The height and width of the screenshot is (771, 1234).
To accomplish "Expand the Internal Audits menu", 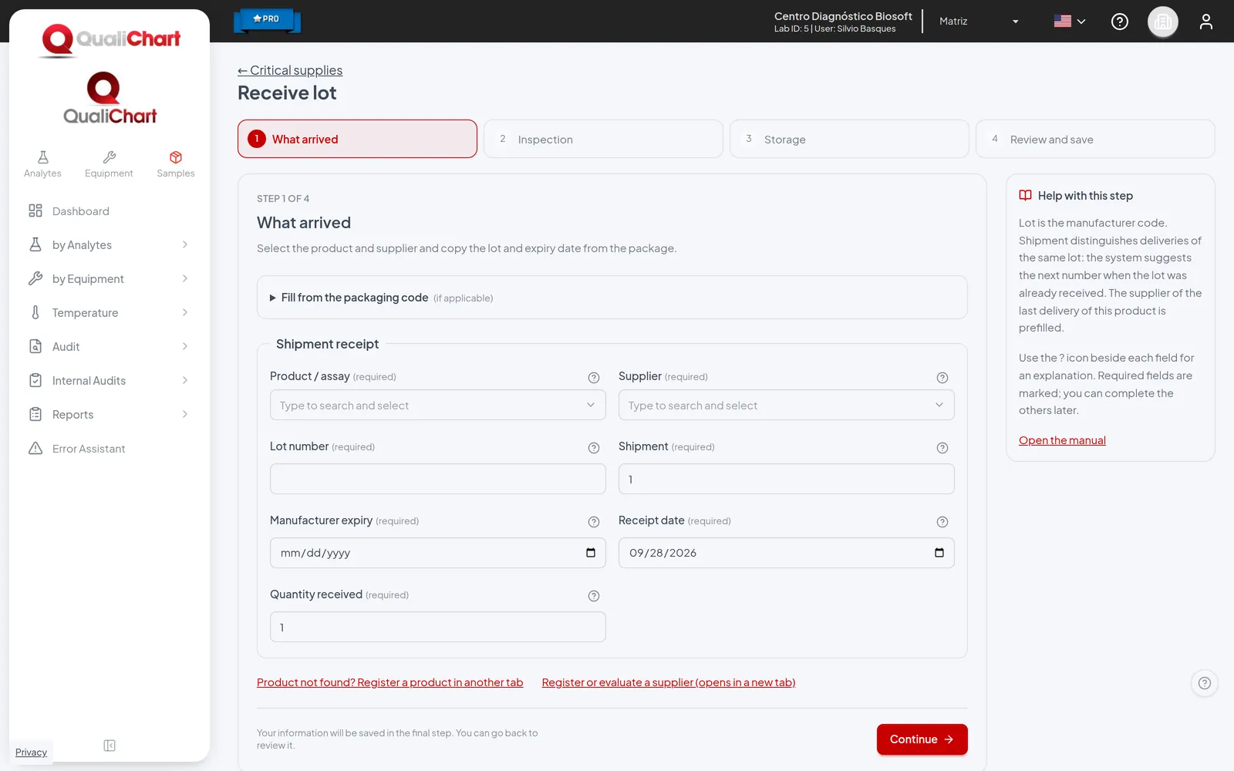I will pos(110,381).
